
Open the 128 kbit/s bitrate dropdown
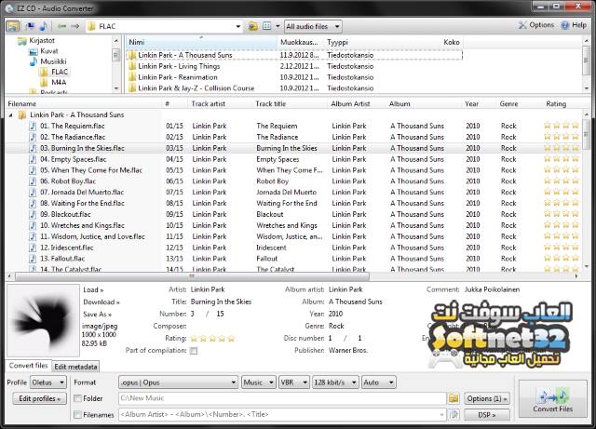tap(335, 382)
